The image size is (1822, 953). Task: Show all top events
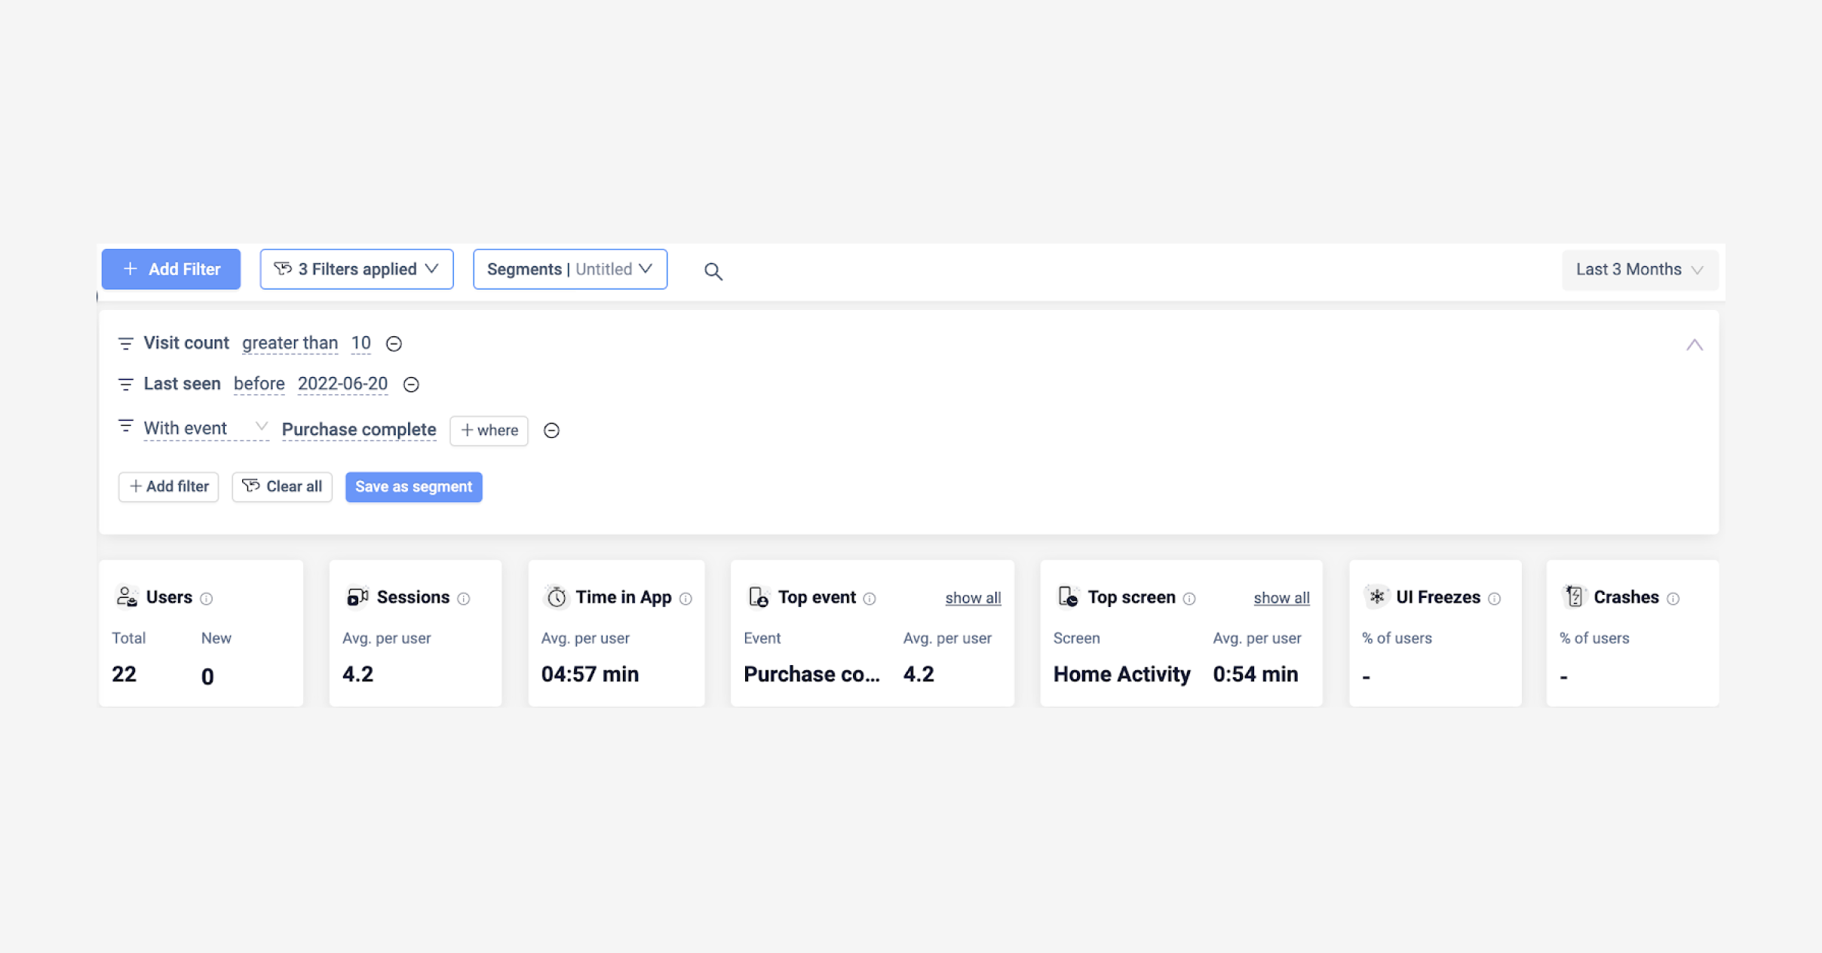click(x=972, y=597)
